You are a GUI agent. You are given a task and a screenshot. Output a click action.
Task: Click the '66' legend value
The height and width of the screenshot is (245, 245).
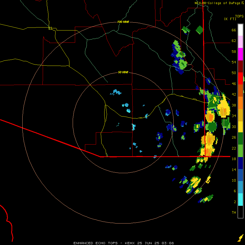[x=234, y=30]
